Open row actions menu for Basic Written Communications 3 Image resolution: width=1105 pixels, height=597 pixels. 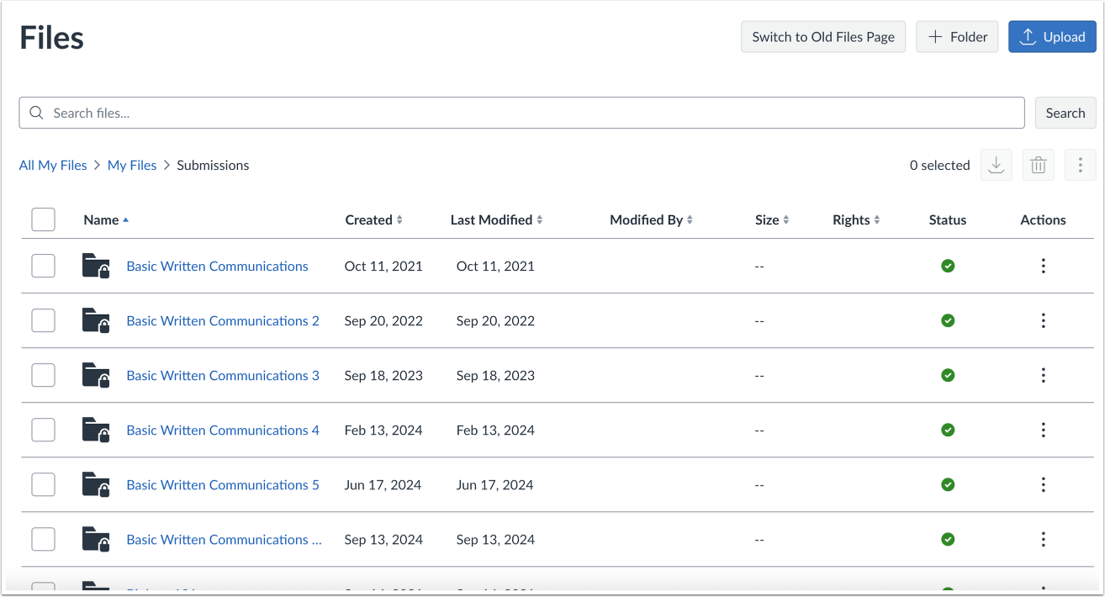point(1043,375)
